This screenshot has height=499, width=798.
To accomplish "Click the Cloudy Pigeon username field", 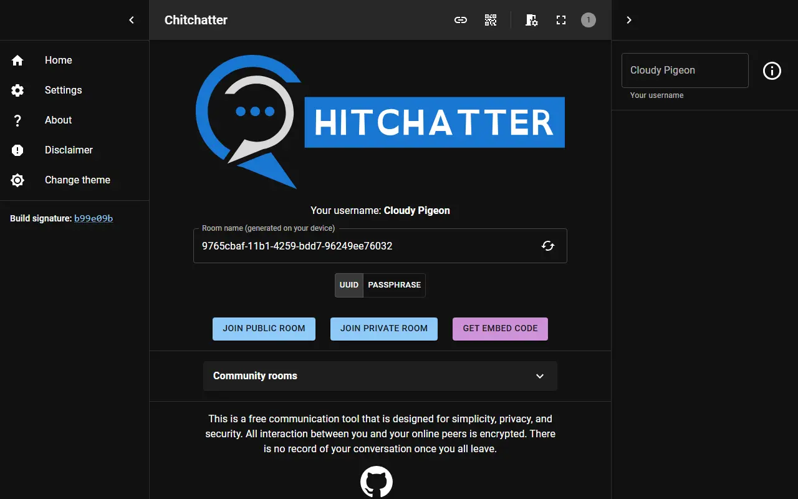I will (x=685, y=70).
